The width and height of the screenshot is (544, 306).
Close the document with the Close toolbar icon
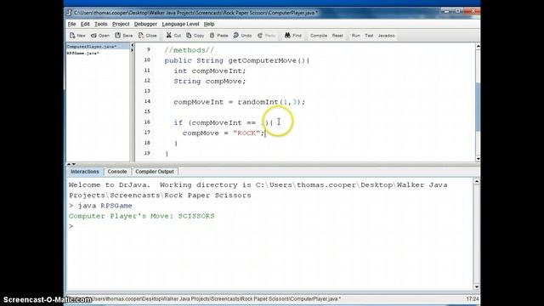[141, 36]
